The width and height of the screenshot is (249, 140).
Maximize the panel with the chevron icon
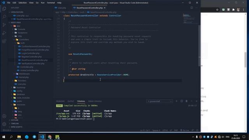click(191, 101)
